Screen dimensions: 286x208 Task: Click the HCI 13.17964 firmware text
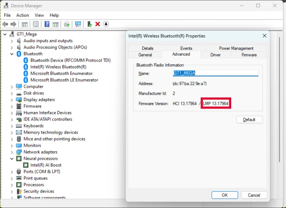[185, 103]
